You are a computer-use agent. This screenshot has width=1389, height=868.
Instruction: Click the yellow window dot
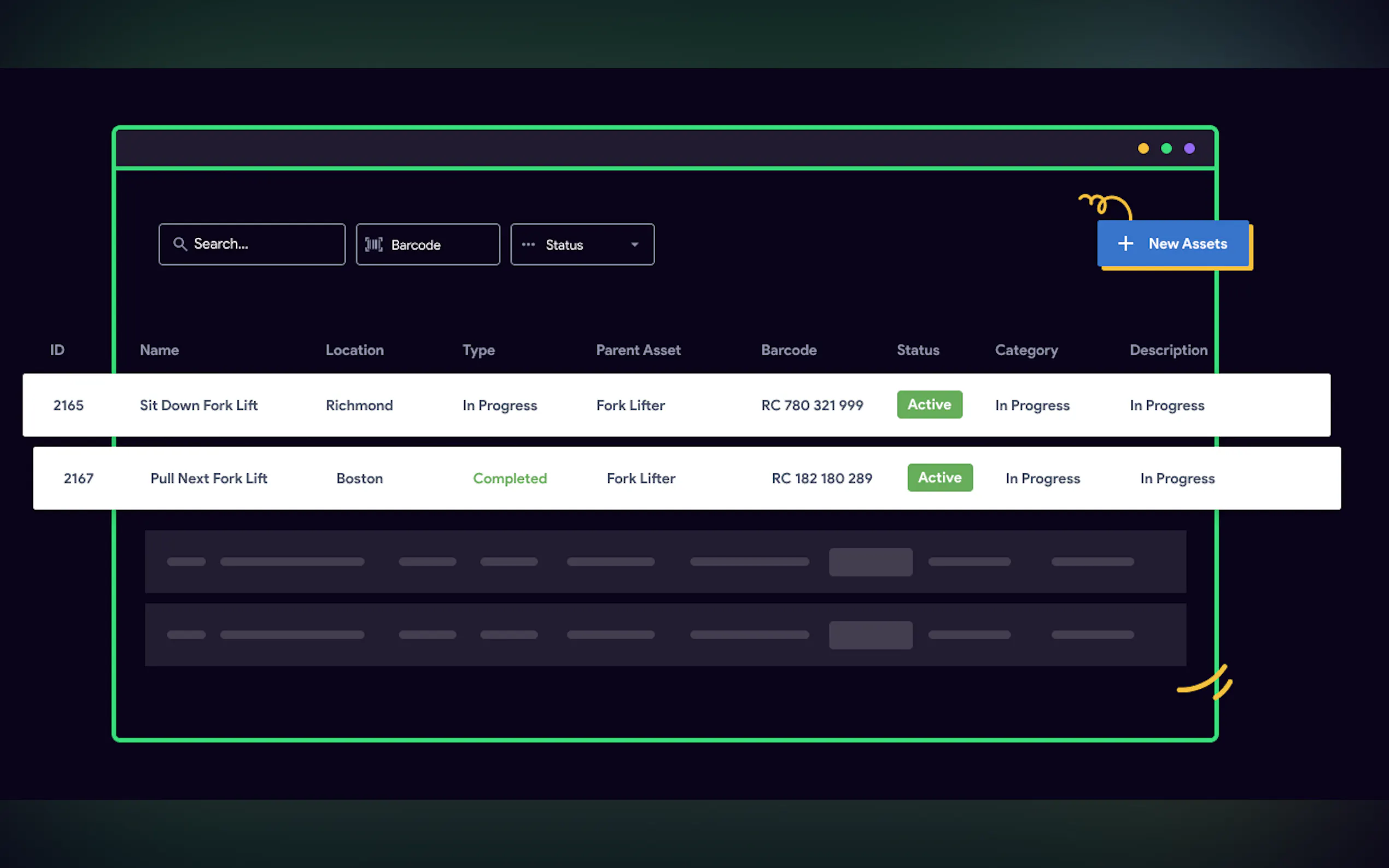[x=1143, y=149]
